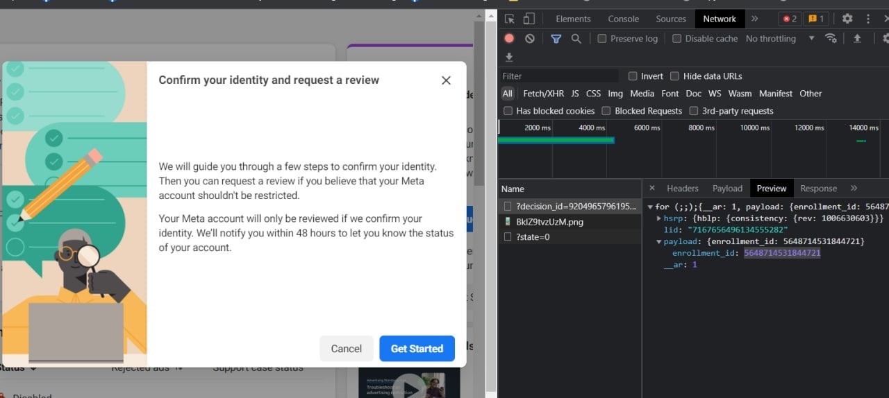Screen dimensions: 889x398
Task: Open the No throttling dropdown
Action: [x=780, y=38]
